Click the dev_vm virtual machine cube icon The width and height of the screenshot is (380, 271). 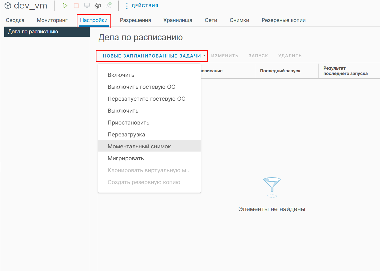click(x=8, y=6)
